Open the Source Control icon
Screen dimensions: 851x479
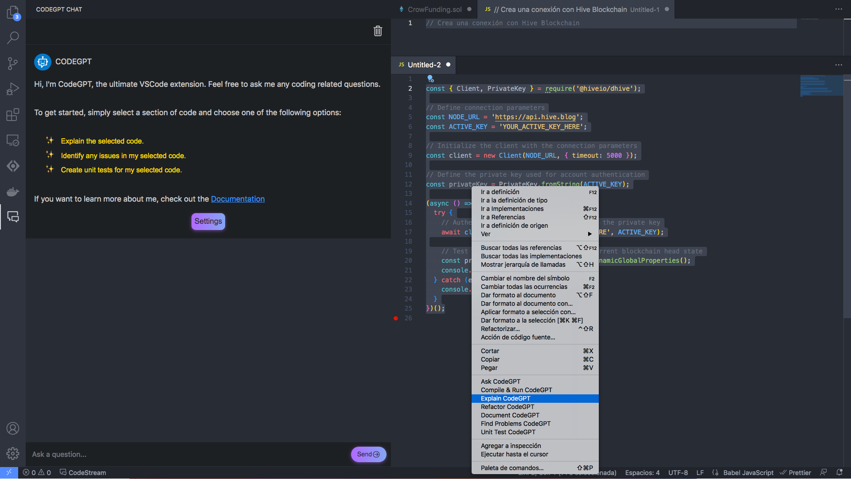coord(13,63)
